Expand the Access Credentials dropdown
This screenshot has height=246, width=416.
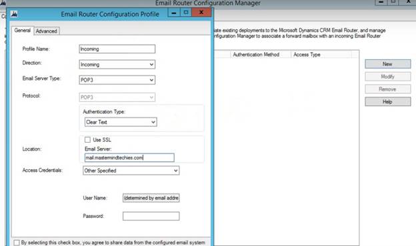coord(131,171)
